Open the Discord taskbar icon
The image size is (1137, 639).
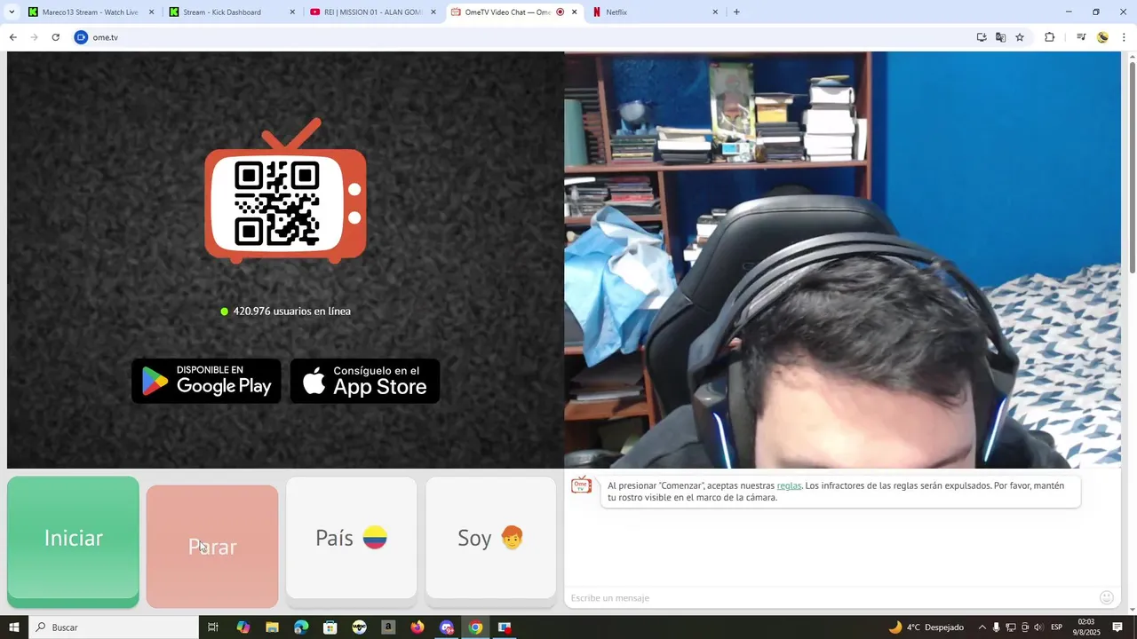(447, 627)
